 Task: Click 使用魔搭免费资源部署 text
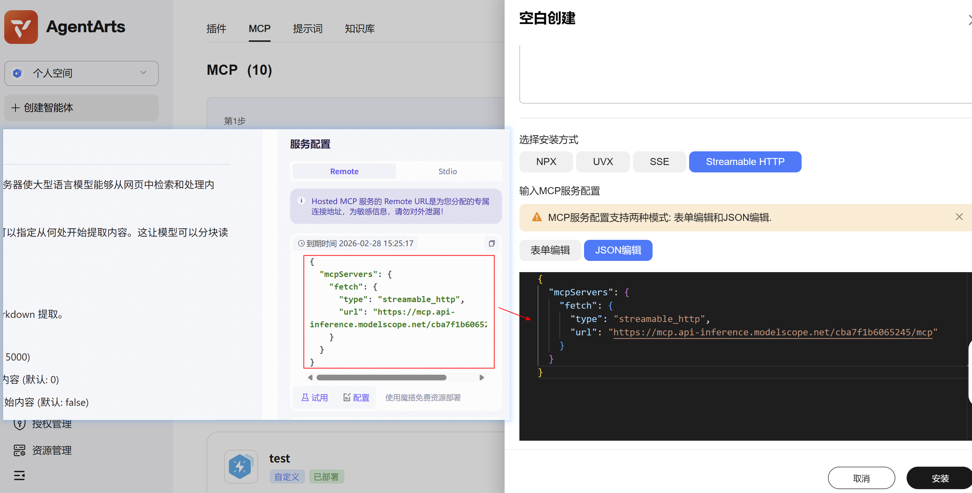(x=423, y=397)
